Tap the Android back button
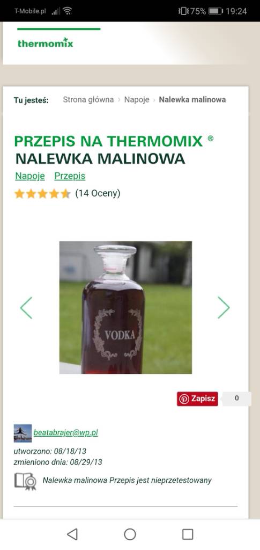Viewport: 260px width, 550px height. point(72,534)
